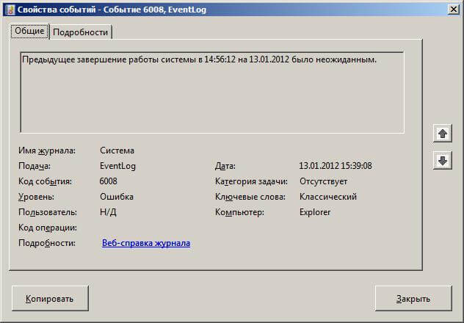The image size is (464, 323).
Task: Click the Ошибка level value
Action: (x=117, y=197)
